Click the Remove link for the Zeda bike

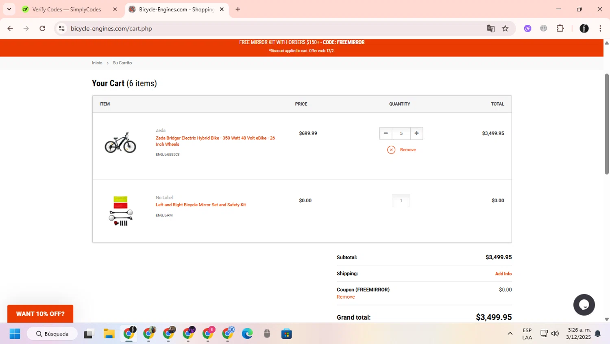pos(408,150)
